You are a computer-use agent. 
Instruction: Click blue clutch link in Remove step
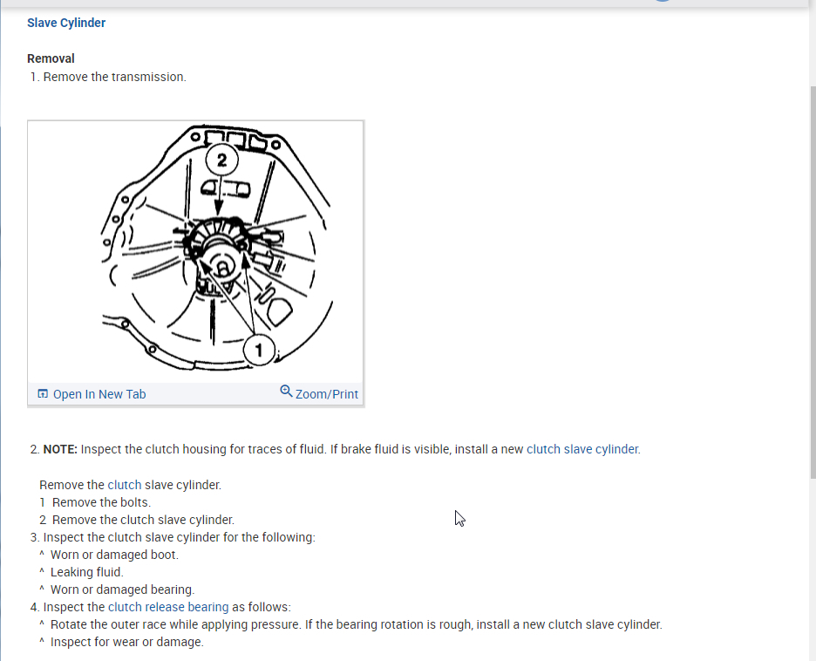tap(125, 485)
